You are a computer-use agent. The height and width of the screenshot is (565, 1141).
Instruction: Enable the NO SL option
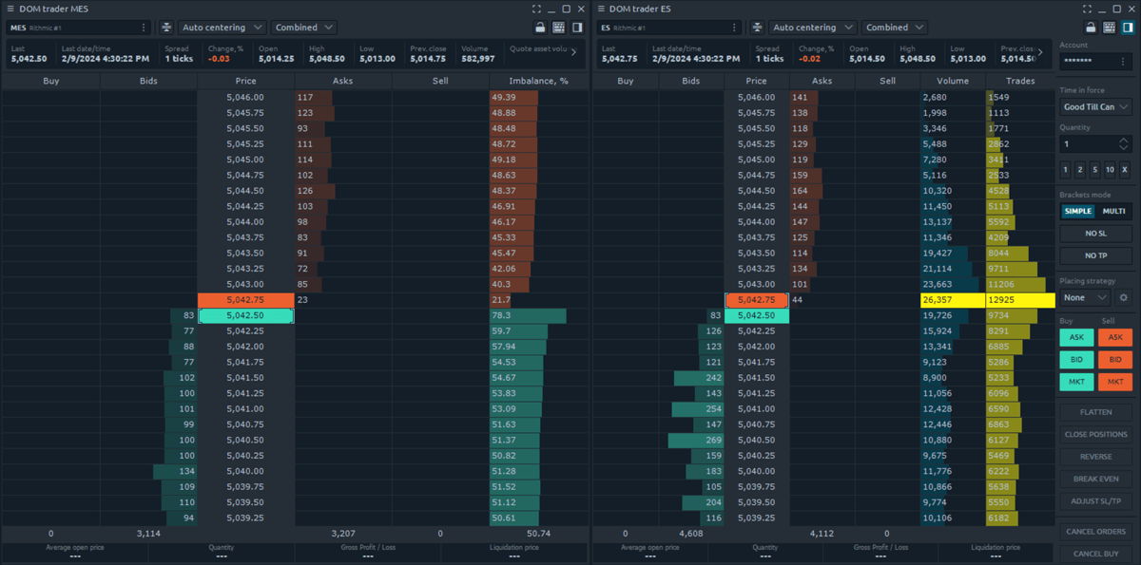(x=1095, y=233)
